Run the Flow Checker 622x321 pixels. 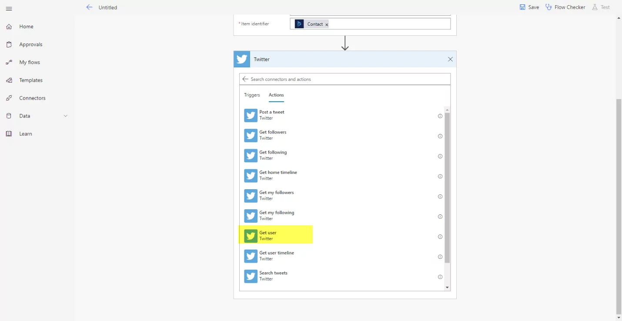570,7
